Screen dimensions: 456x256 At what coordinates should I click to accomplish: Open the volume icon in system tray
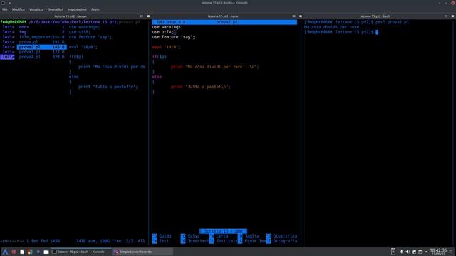[x=408, y=252]
